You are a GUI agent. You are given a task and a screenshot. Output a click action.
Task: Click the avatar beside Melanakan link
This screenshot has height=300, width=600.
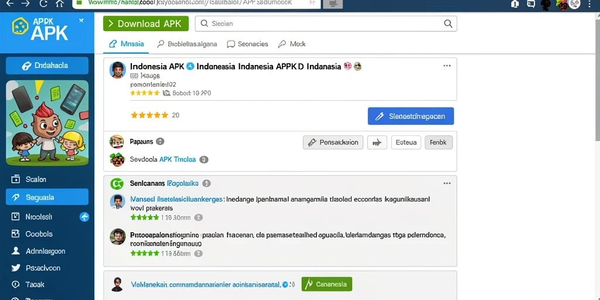point(117,284)
